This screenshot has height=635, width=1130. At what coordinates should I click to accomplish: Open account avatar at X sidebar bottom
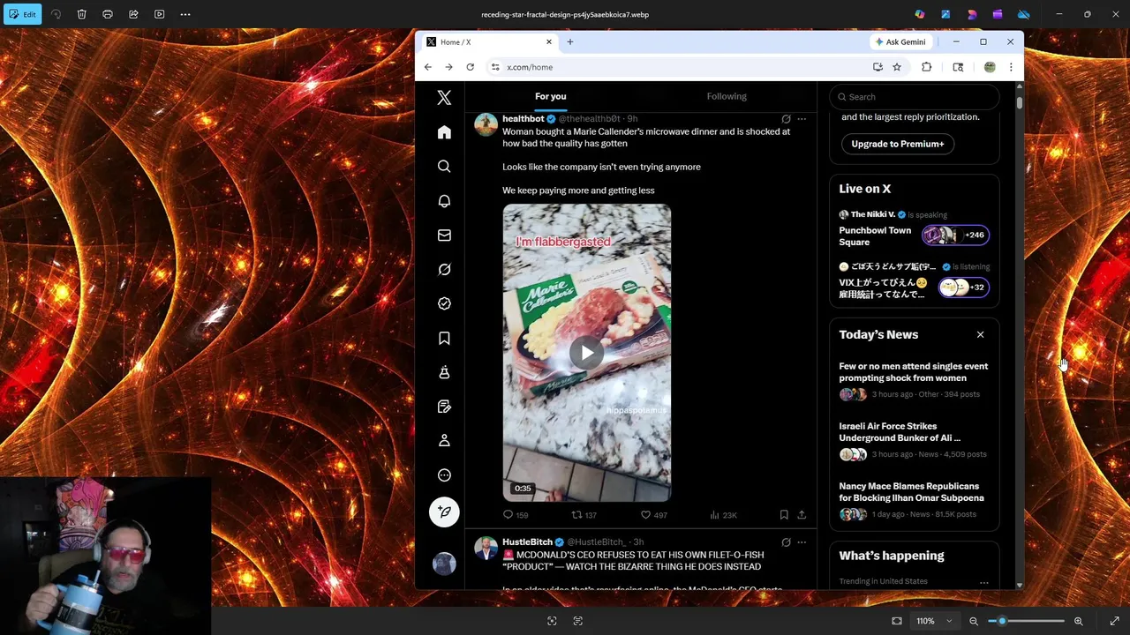pos(444,564)
